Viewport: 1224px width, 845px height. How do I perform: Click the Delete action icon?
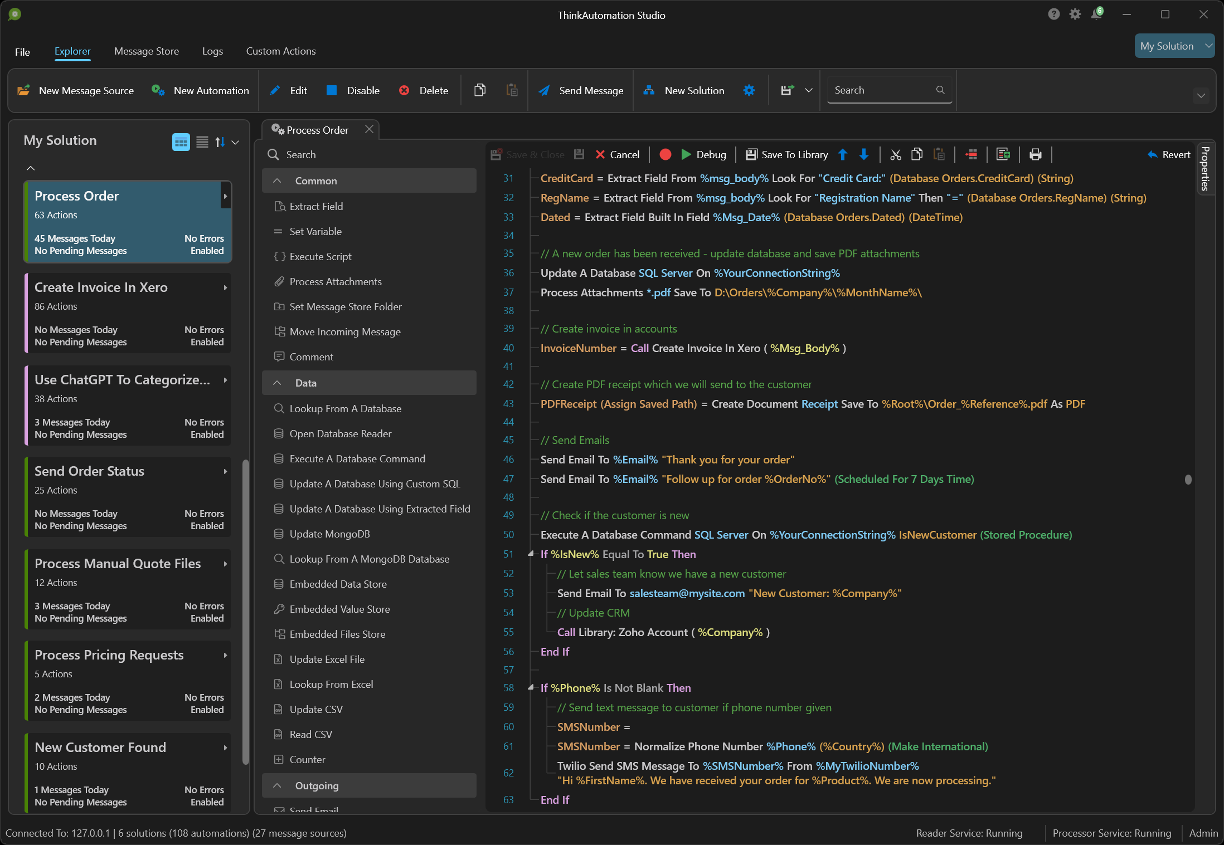(x=405, y=90)
